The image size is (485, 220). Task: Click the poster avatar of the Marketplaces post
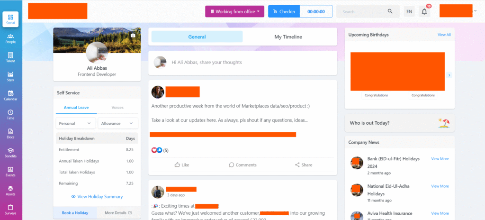tap(157, 92)
